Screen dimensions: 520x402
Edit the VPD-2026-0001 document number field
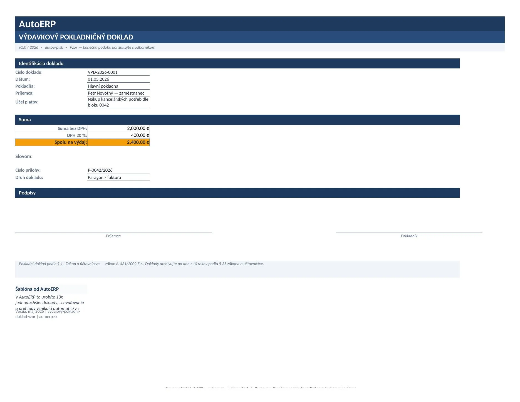pos(118,72)
